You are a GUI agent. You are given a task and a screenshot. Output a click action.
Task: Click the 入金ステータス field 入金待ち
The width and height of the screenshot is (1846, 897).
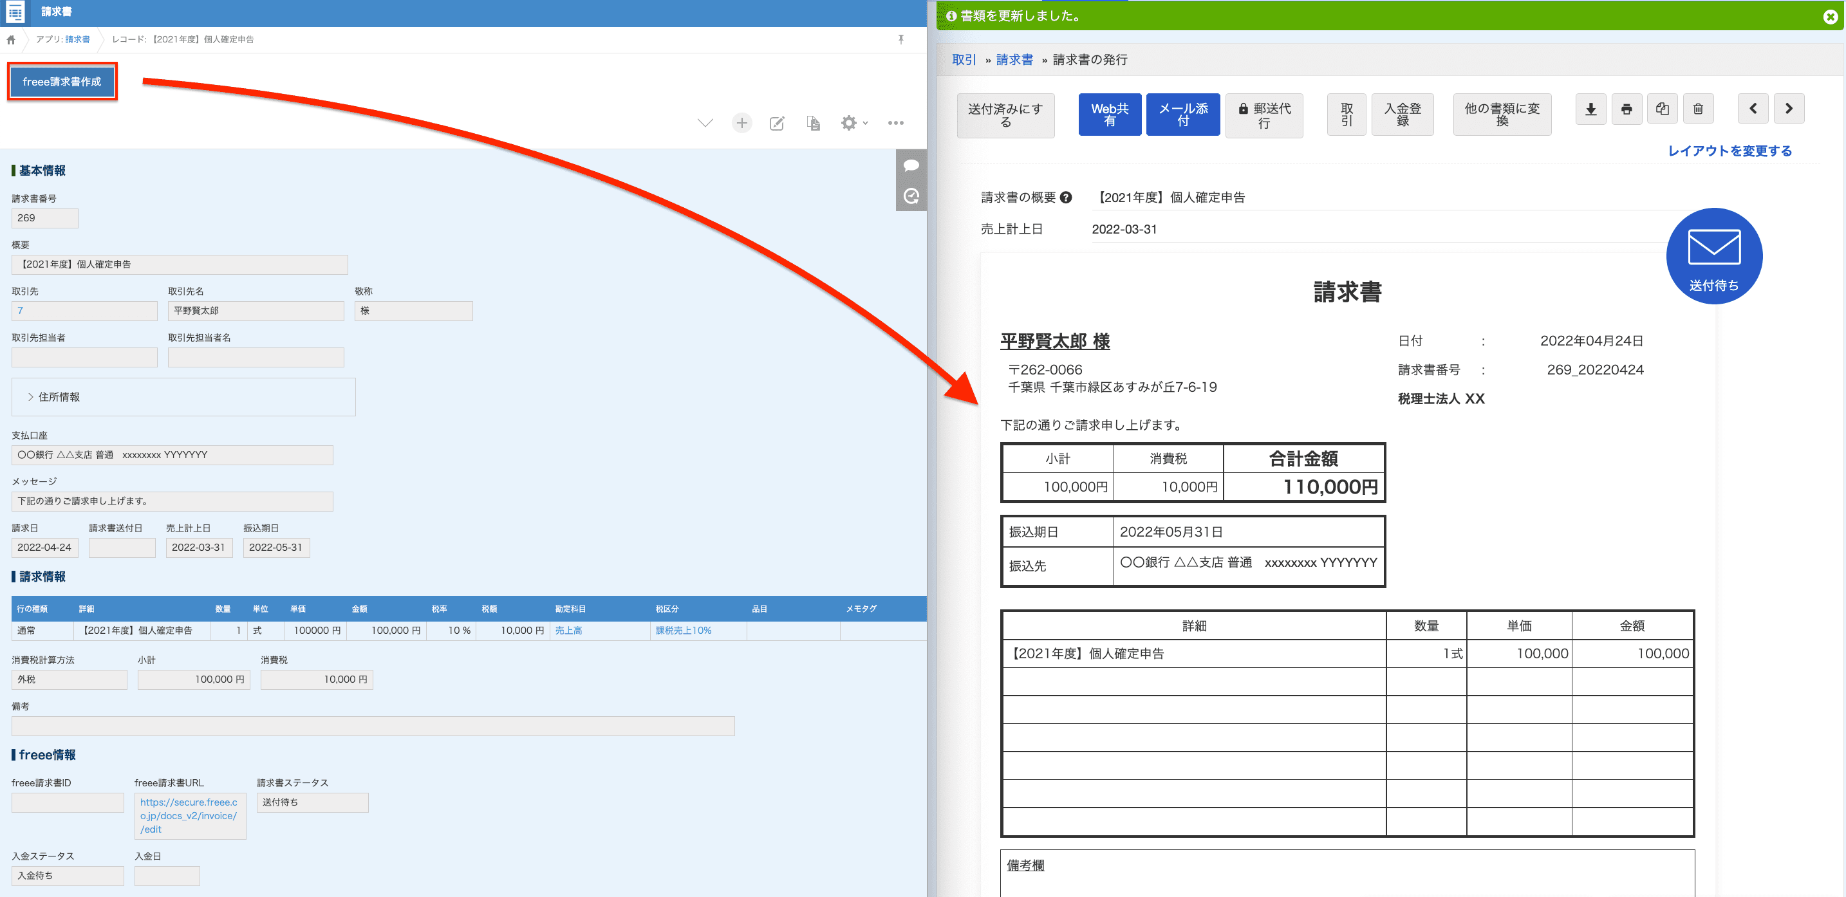[x=68, y=876]
